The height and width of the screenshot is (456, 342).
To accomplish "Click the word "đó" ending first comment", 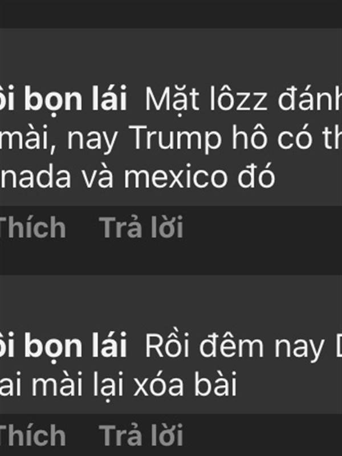I will (256, 175).
